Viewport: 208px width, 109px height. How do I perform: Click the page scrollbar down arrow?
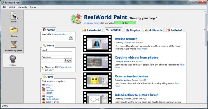(x=205, y=102)
